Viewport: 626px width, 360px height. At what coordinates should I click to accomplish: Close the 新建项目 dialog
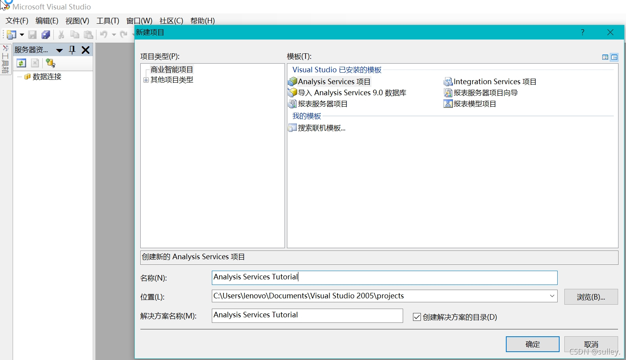(610, 32)
